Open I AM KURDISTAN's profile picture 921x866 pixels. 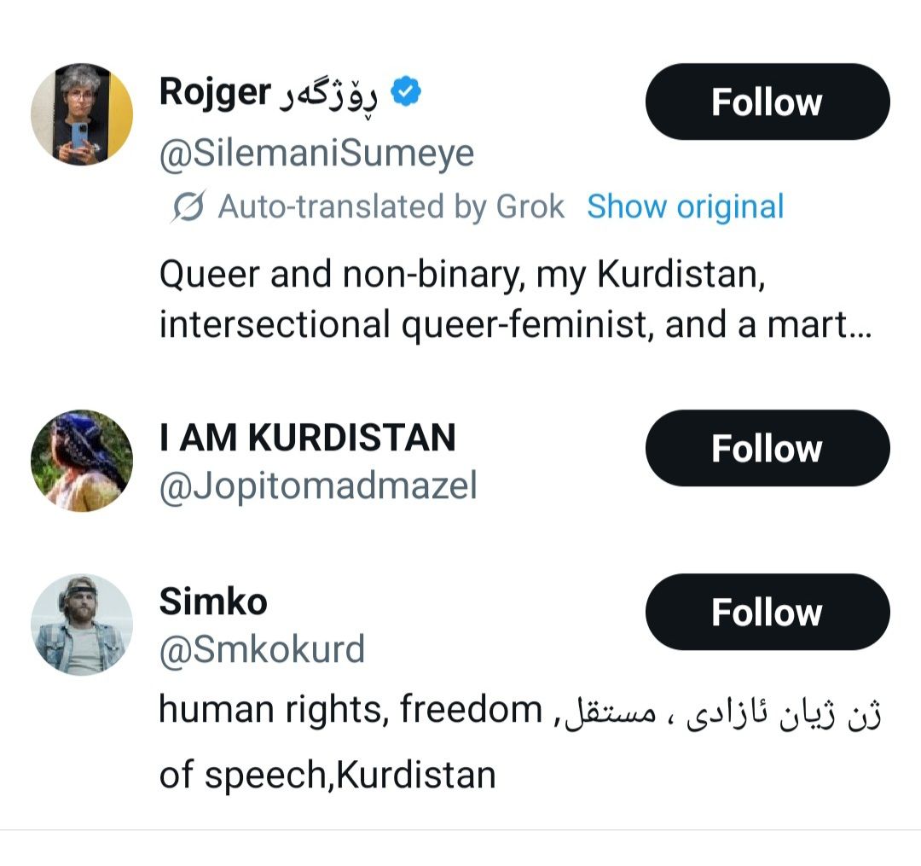coord(82,461)
